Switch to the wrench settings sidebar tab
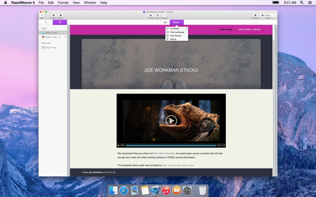 click(45, 22)
